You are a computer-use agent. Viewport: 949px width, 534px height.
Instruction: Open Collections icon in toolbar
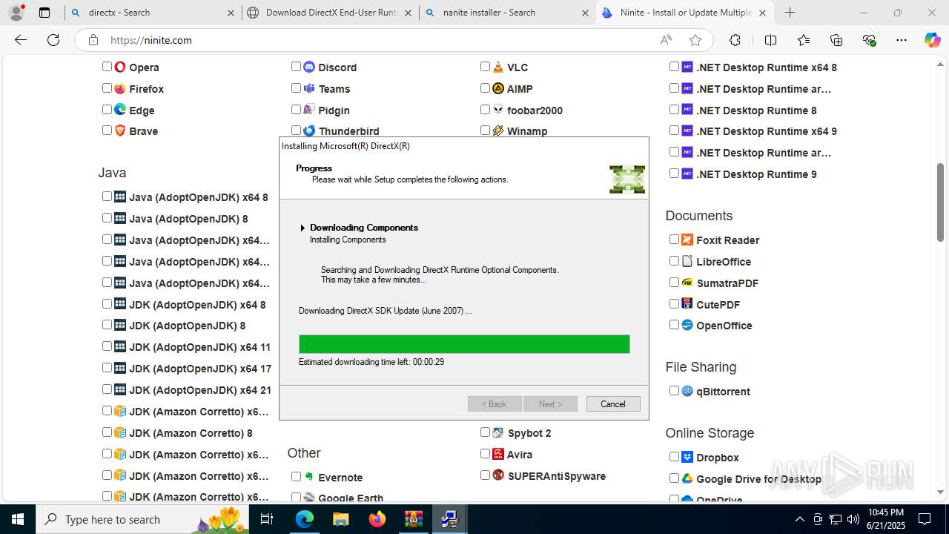coord(836,40)
